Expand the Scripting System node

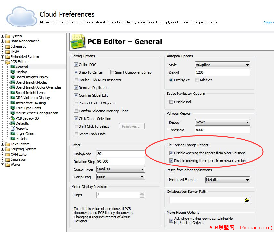[x=2, y=149]
